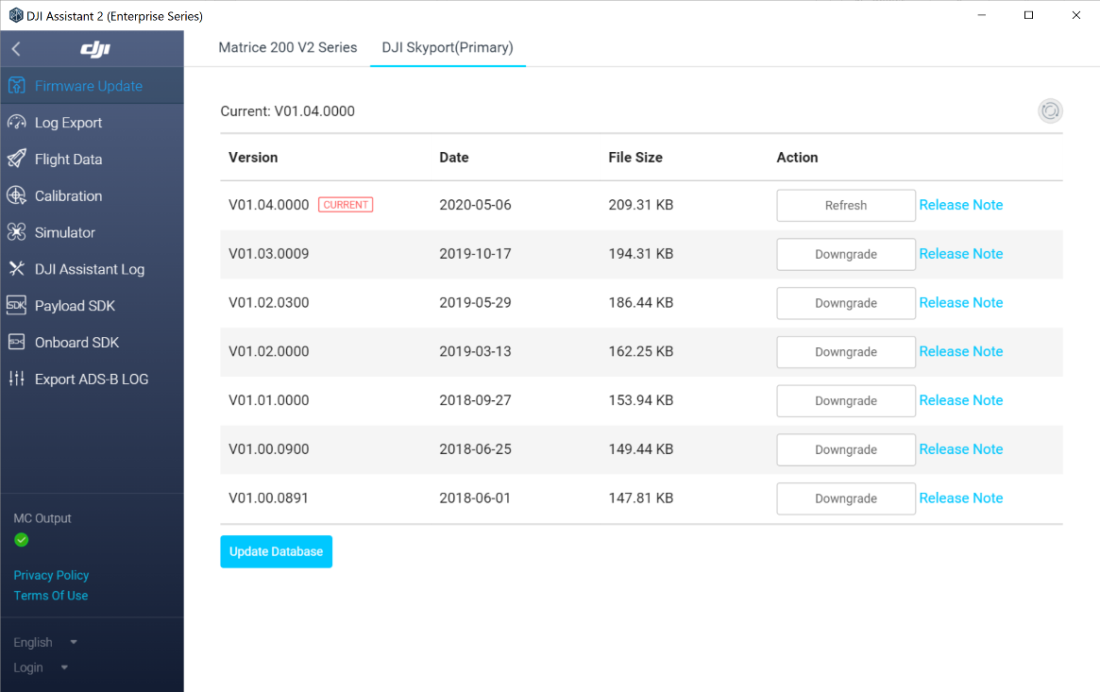Downgrade to V01.00.0900
The width and height of the screenshot is (1100, 692).
845,449
